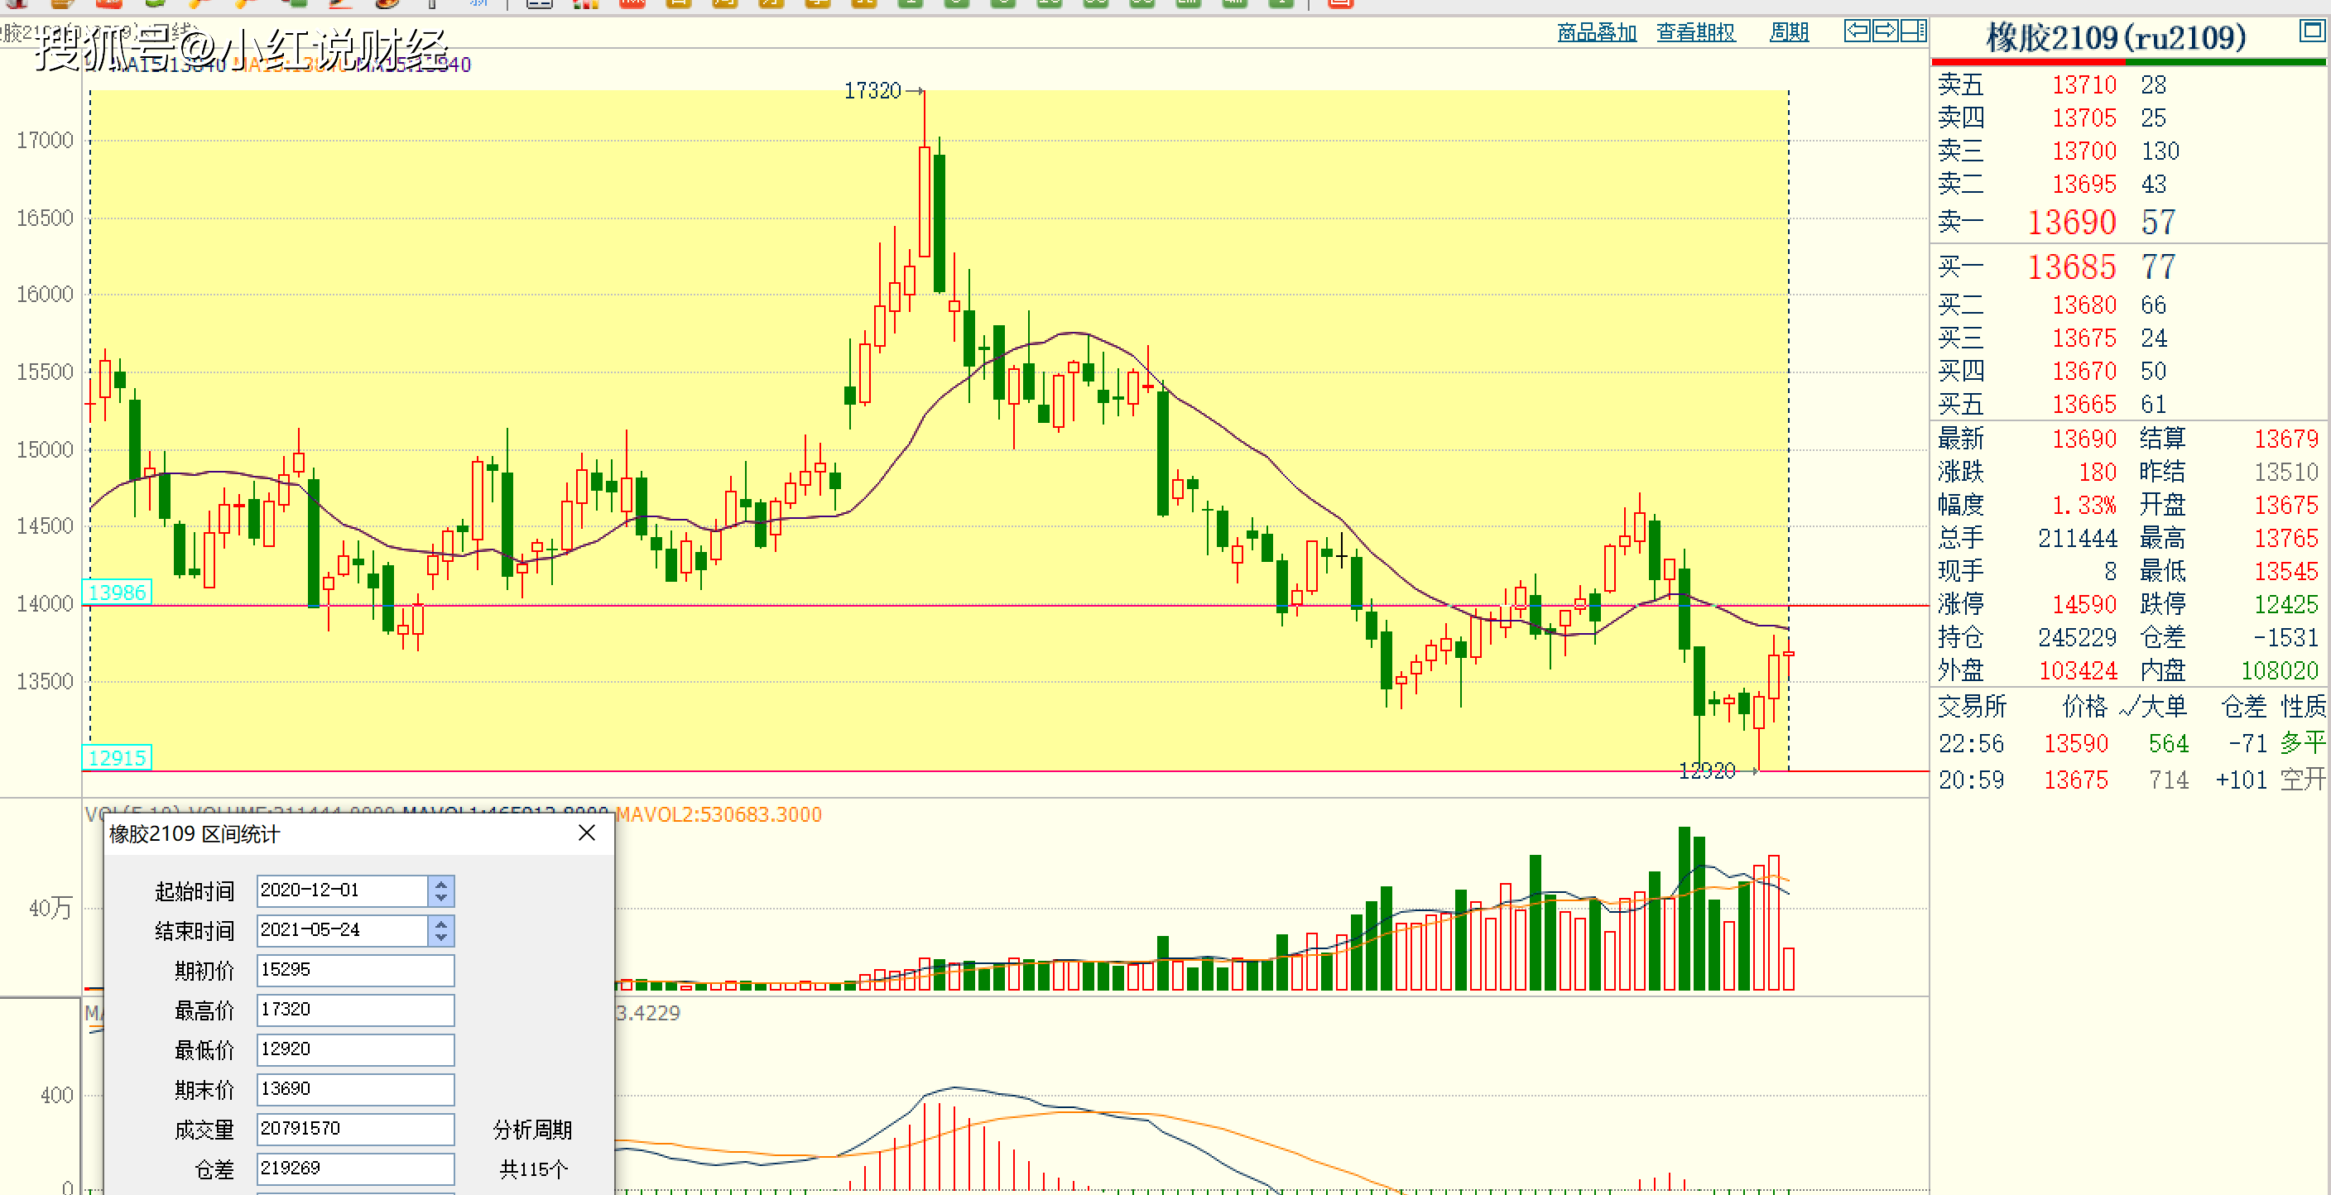The height and width of the screenshot is (1195, 2331).
Task: Increase the 结束时间 date using up arrow
Action: coord(440,924)
